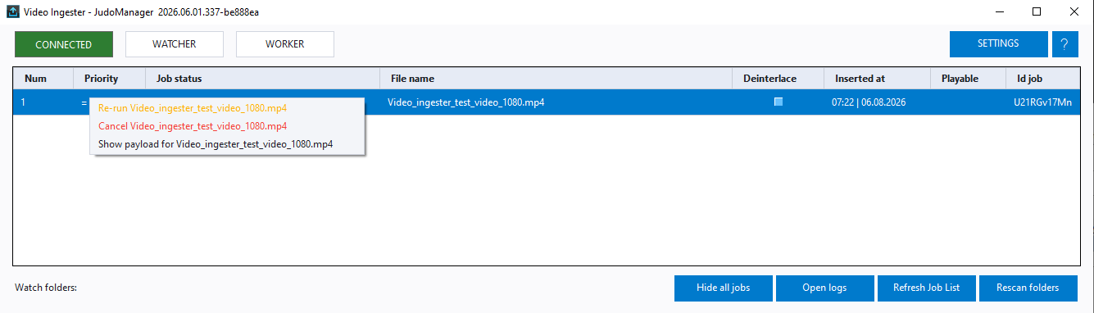Sort by the Playable column header
The width and height of the screenshot is (1094, 313).
tap(968, 79)
